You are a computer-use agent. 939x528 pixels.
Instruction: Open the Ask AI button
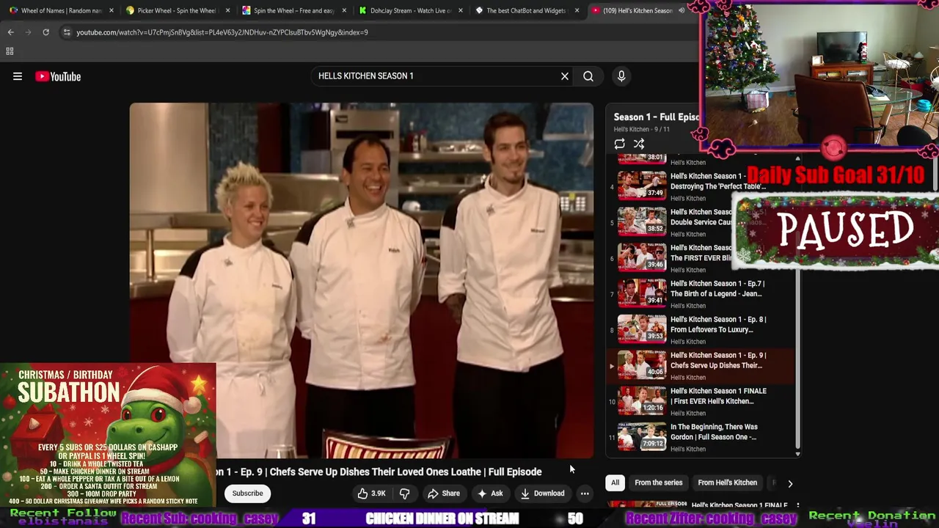(490, 494)
